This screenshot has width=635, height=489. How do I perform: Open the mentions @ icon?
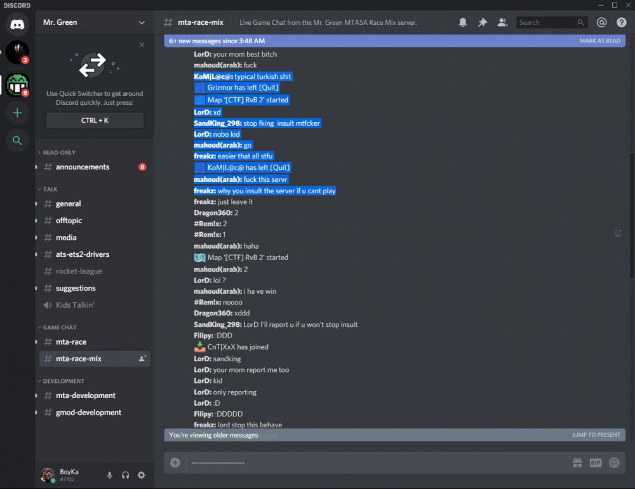click(602, 22)
